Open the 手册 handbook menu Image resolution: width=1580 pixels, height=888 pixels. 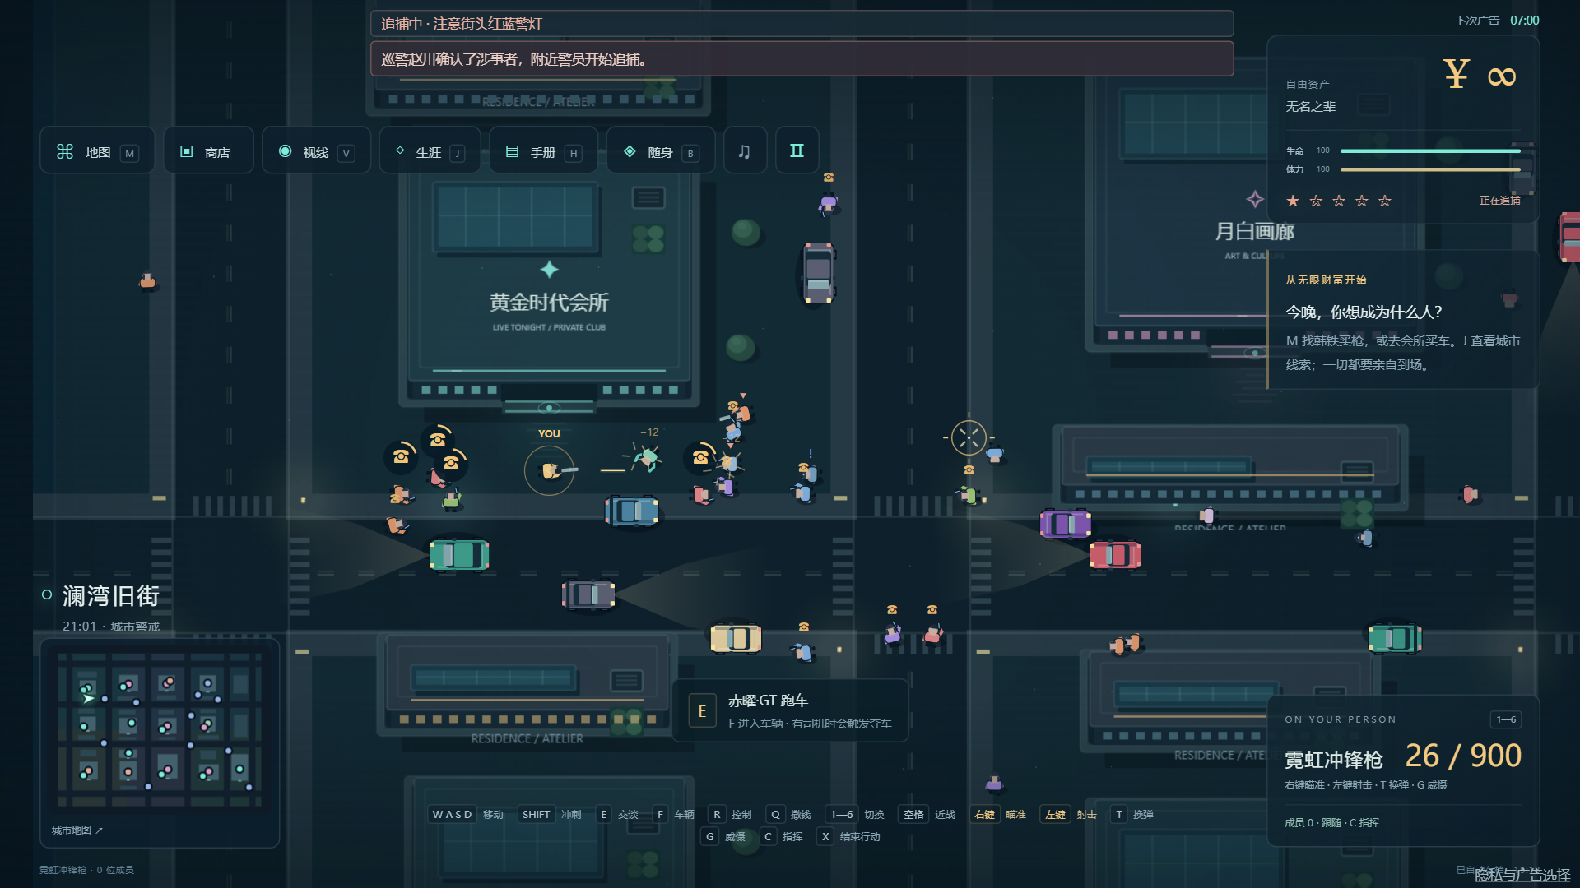pyautogui.click(x=543, y=151)
